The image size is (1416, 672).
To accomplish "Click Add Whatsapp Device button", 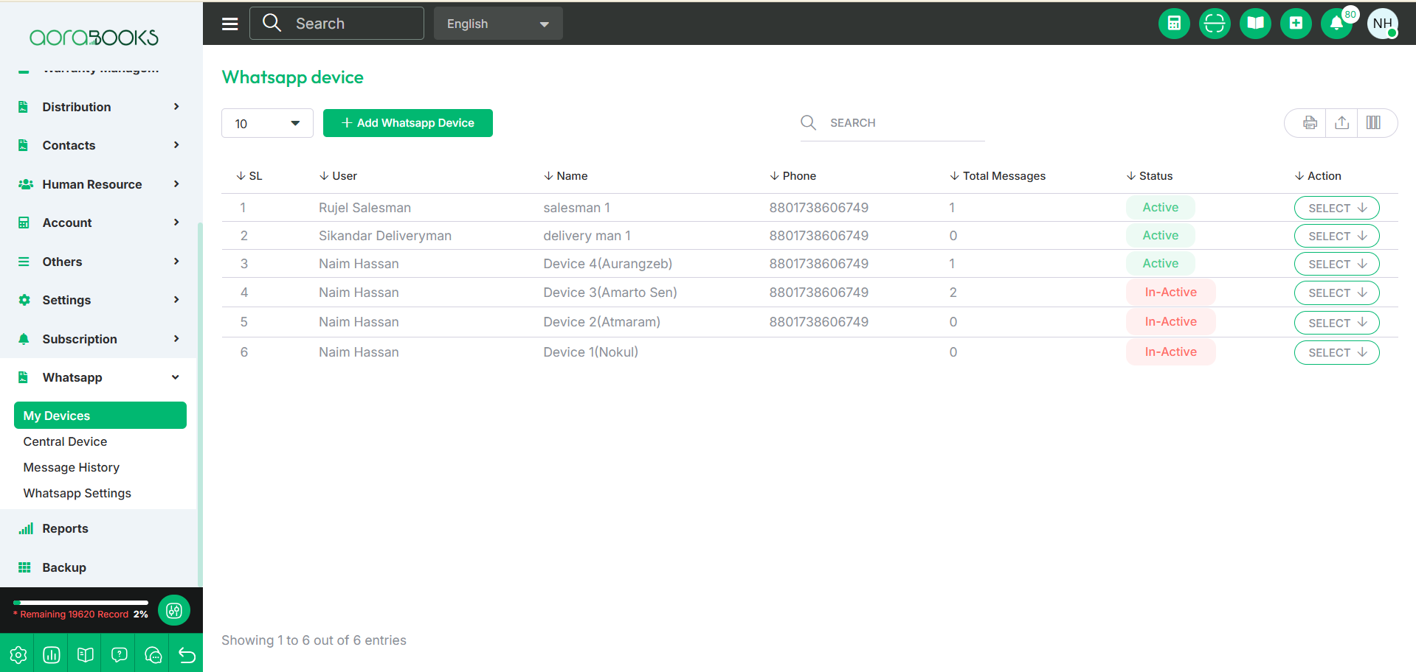I will point(408,123).
